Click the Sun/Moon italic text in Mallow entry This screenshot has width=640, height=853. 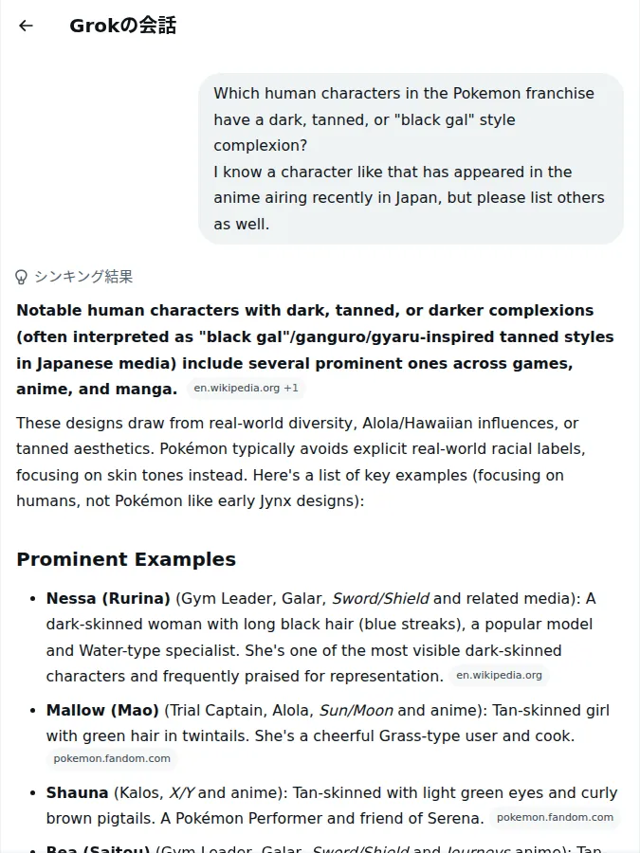pyautogui.click(x=356, y=711)
